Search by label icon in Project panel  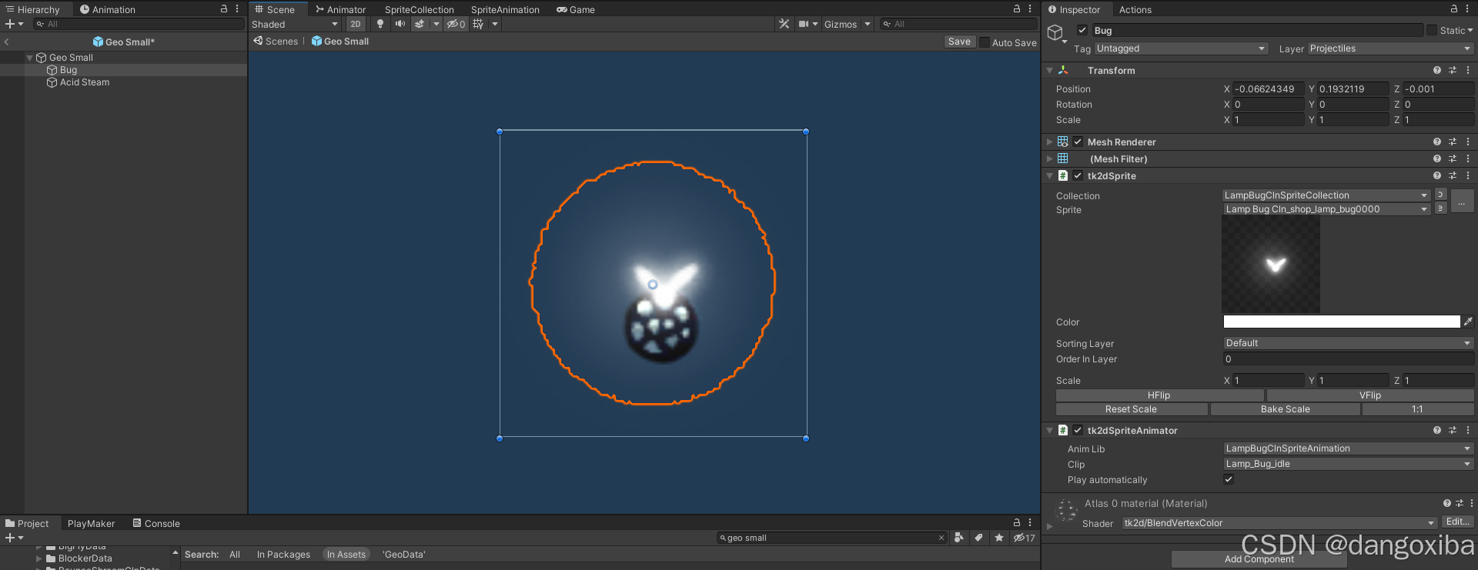pos(978,538)
